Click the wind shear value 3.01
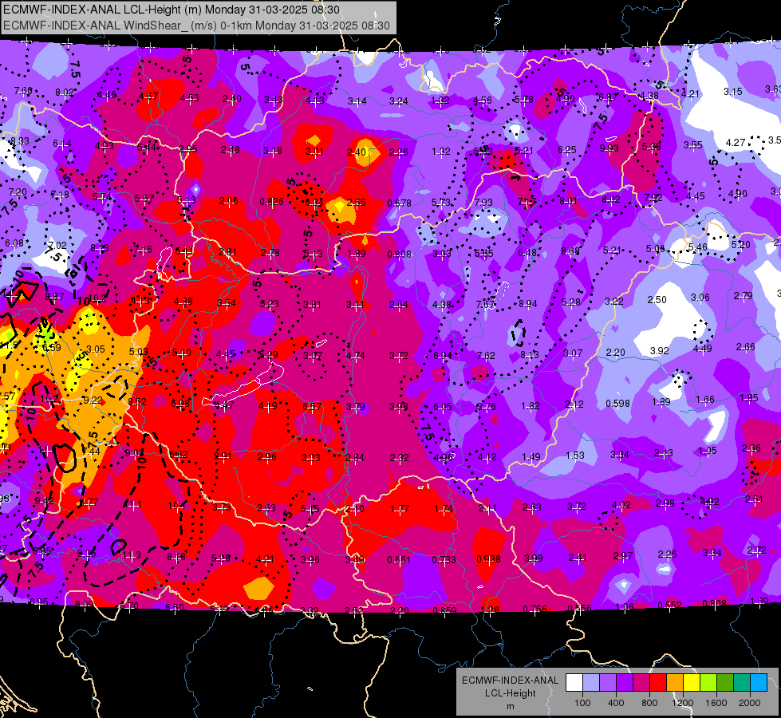 (314, 151)
